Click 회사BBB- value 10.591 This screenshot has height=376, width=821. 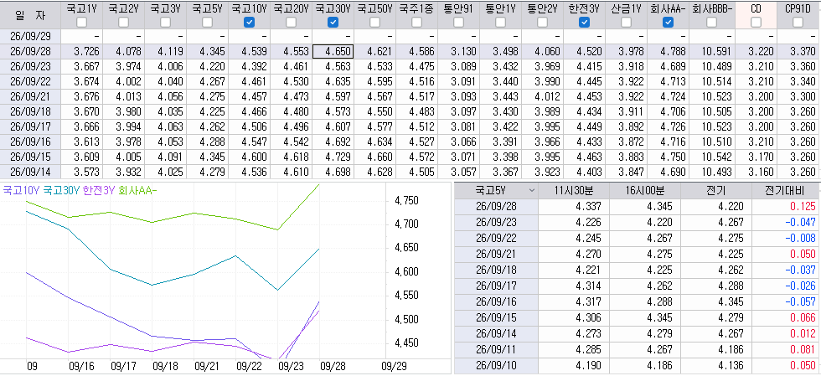coord(712,51)
